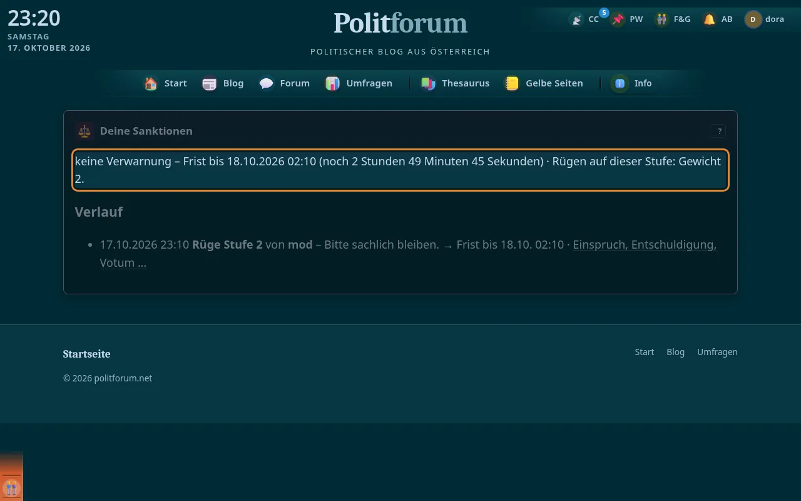This screenshot has width=801, height=501.
Task: Click the 23:20 clock display
Action: [x=34, y=18]
